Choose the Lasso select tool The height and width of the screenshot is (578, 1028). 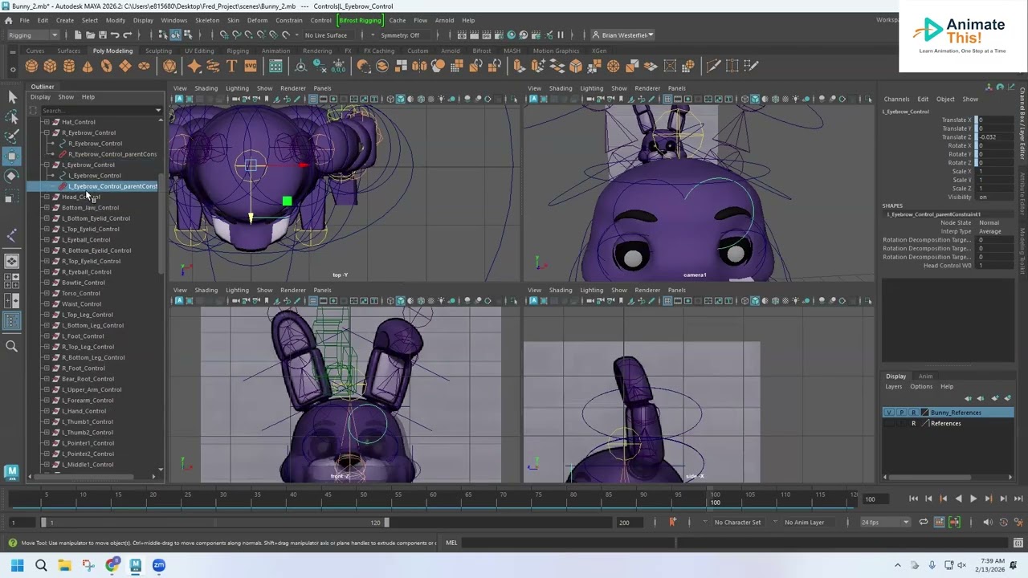pyautogui.click(x=12, y=116)
